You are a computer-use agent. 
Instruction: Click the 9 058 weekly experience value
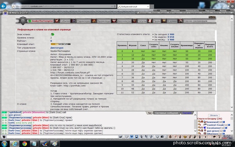coord(171,37)
